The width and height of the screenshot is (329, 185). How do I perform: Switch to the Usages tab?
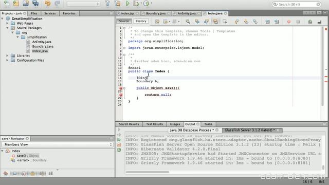coord(175,124)
